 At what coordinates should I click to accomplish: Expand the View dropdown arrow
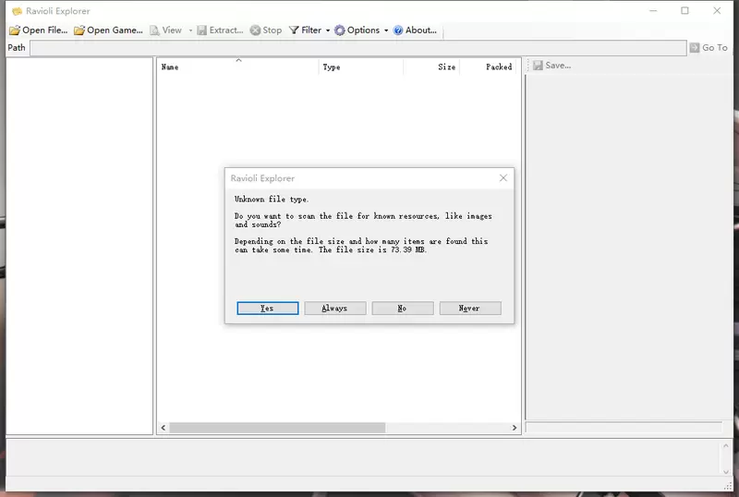click(x=190, y=30)
